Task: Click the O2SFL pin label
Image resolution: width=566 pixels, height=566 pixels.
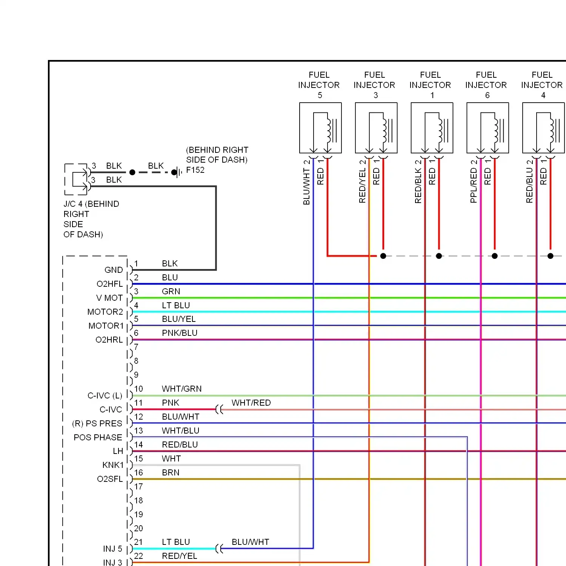Action: (110, 479)
